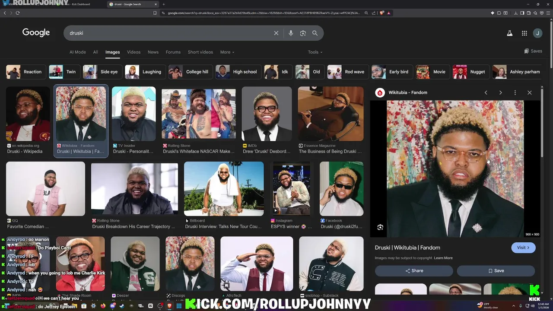Screen dimensions: 553x311
Task: Open a new browser tab
Action: tap(163, 4)
